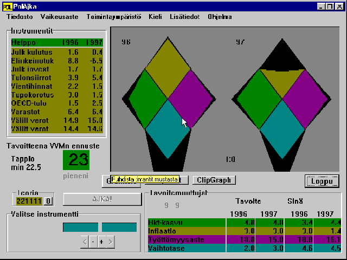Open the Toimintaympäristö menu
This screenshot has width=347, height=260.
tap(112, 17)
